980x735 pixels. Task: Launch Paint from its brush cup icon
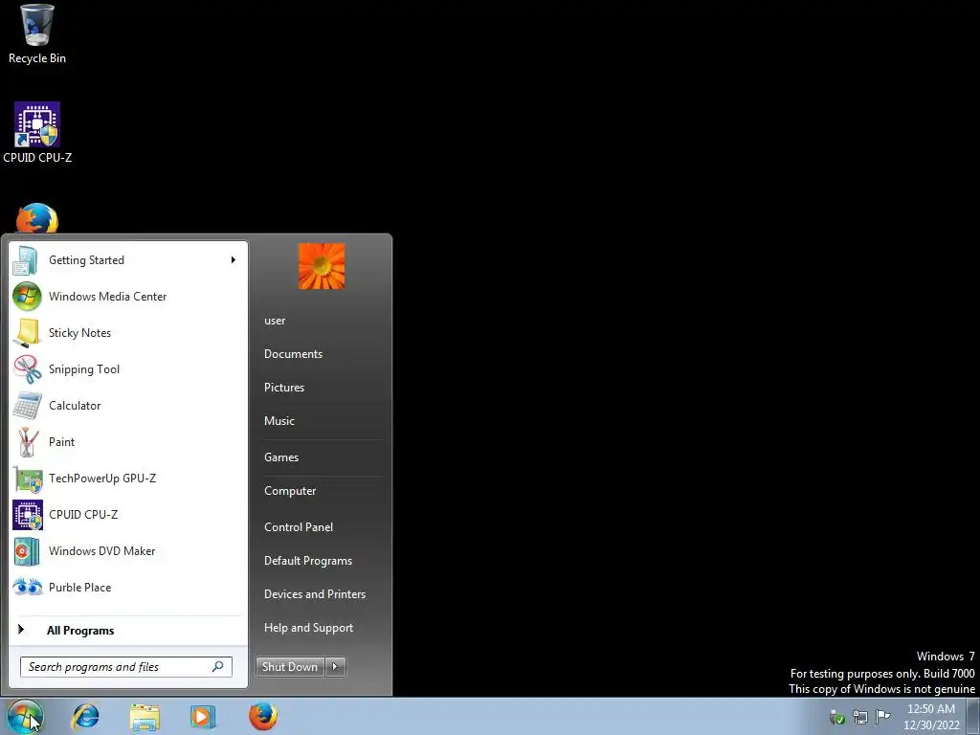pyautogui.click(x=27, y=442)
